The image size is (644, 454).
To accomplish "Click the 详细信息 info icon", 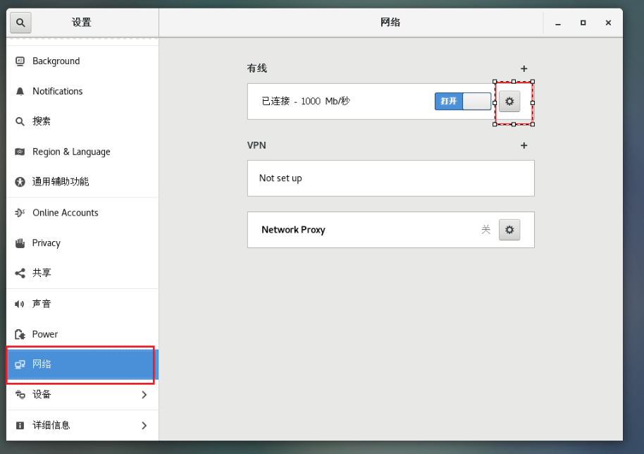I will [20, 425].
